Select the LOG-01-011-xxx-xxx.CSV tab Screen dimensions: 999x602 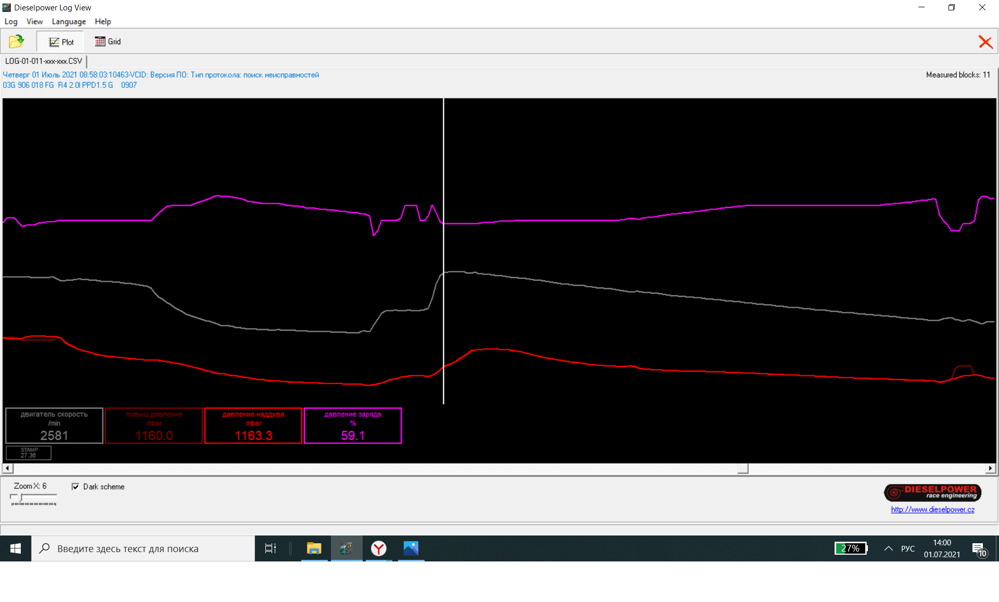[x=44, y=61]
